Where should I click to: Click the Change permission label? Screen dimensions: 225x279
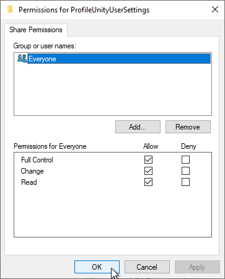32,171
